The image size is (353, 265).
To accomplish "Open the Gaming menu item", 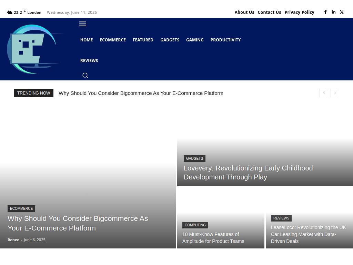I will [195, 40].
